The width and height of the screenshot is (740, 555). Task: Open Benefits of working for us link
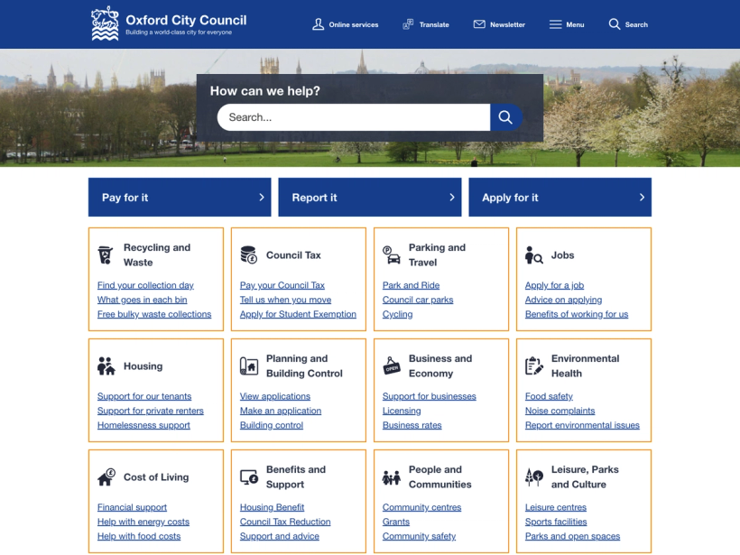click(577, 314)
